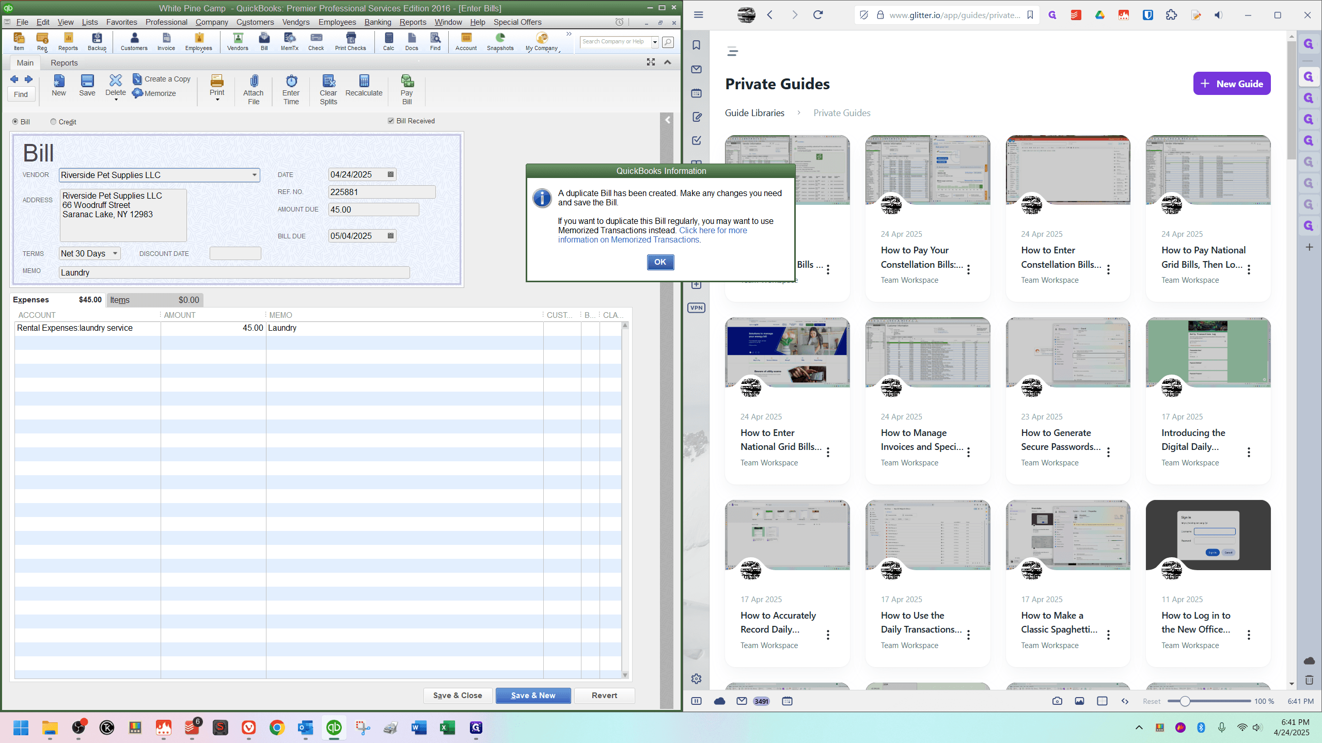Click the Snapshots toolbar icon

500,41
